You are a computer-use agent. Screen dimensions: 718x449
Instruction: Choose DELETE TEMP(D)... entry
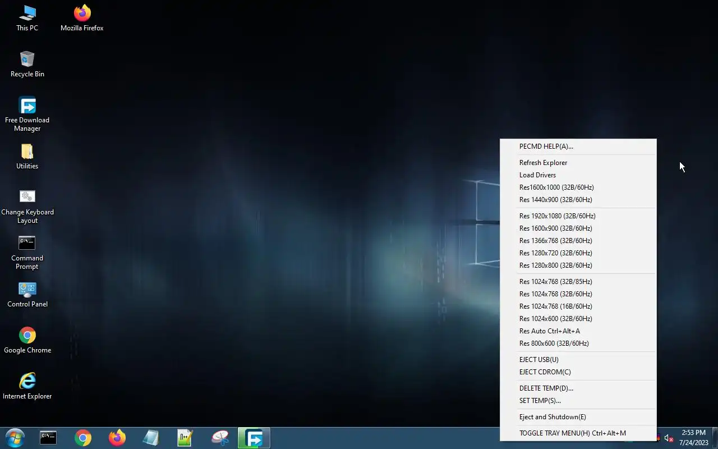coord(578,388)
